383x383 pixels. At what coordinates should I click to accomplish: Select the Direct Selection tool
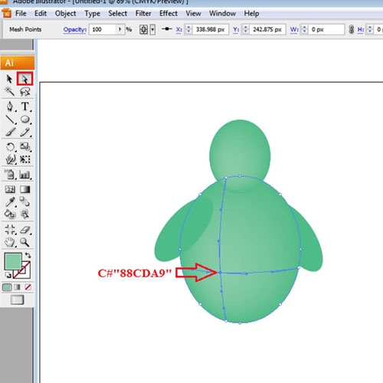pos(25,79)
